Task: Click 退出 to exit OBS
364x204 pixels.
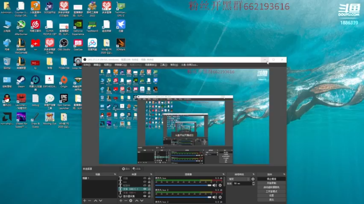Action: [x=271, y=199]
